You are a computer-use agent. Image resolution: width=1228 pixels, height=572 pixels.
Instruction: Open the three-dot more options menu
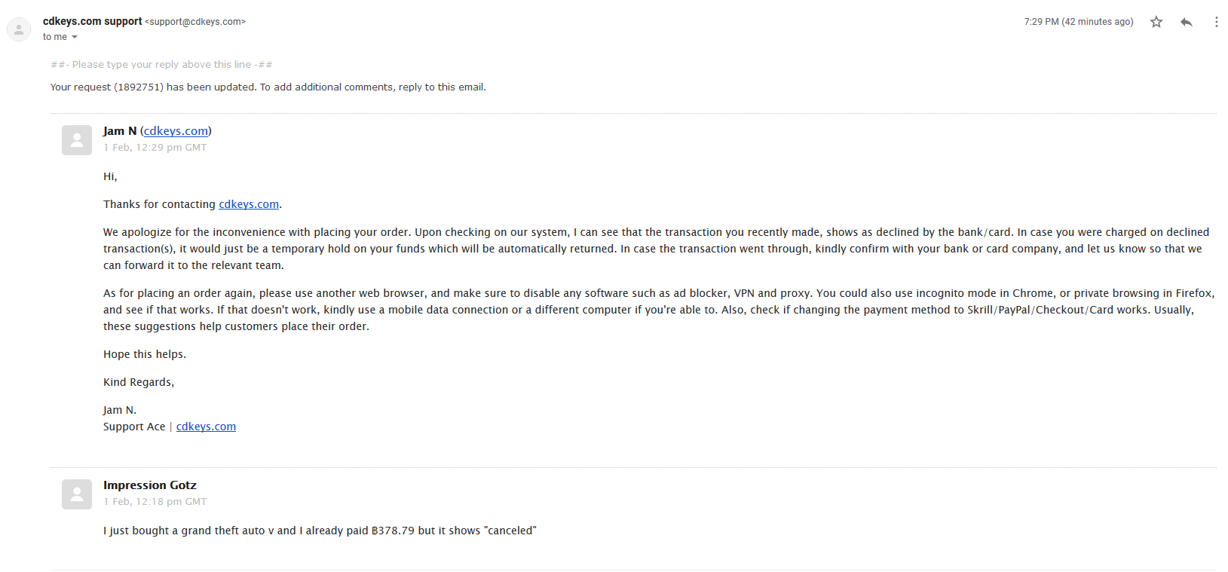[1216, 22]
